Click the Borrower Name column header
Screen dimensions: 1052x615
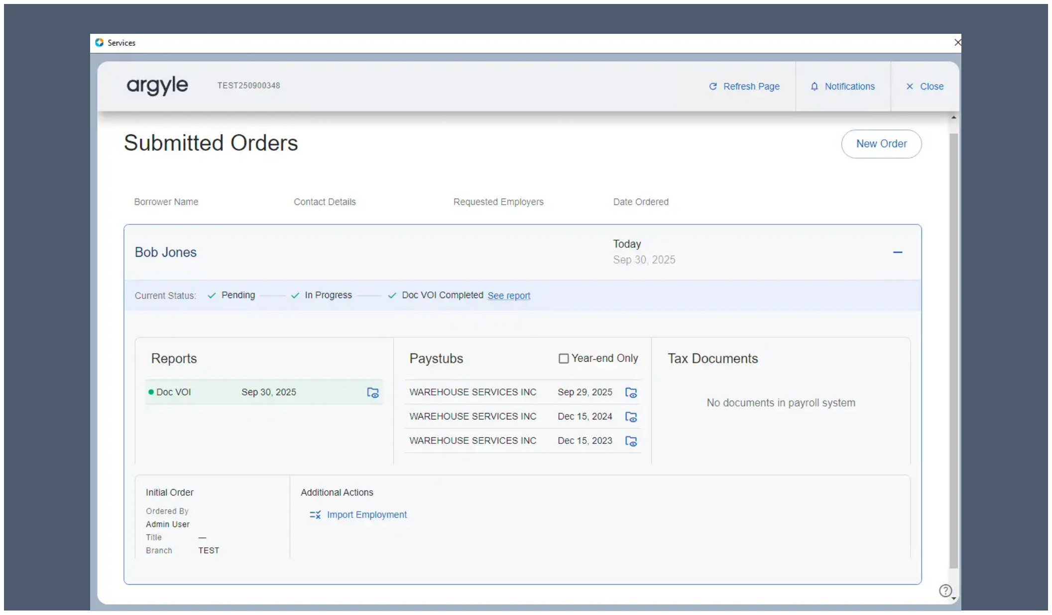click(x=166, y=202)
